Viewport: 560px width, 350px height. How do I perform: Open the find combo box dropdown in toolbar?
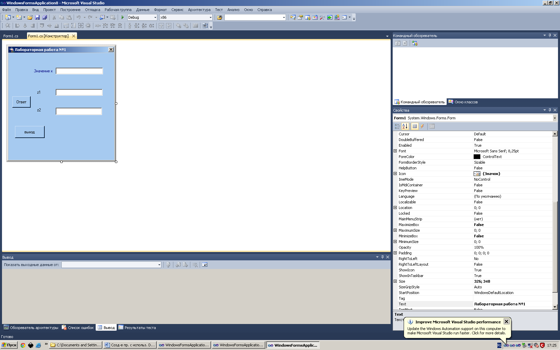click(284, 17)
